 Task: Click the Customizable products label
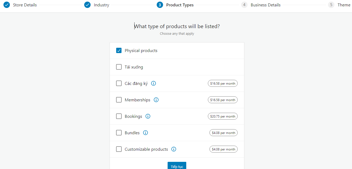coord(146,149)
